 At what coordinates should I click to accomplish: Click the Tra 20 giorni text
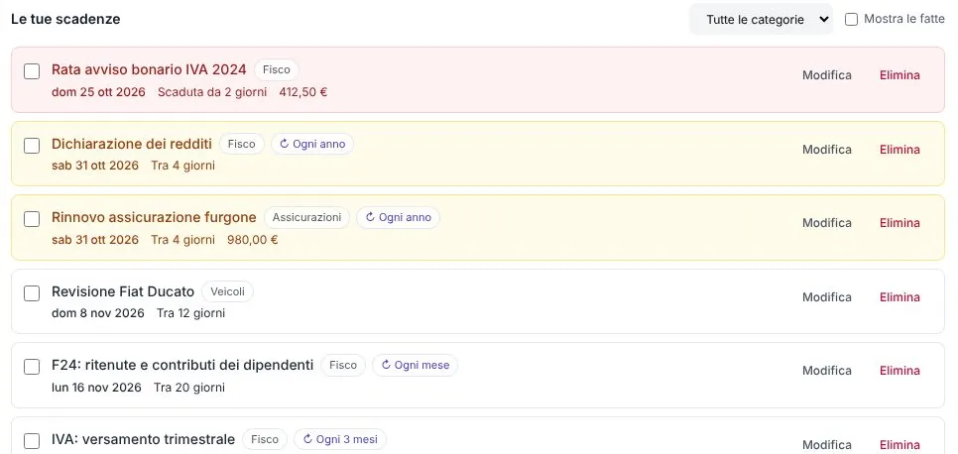click(189, 388)
